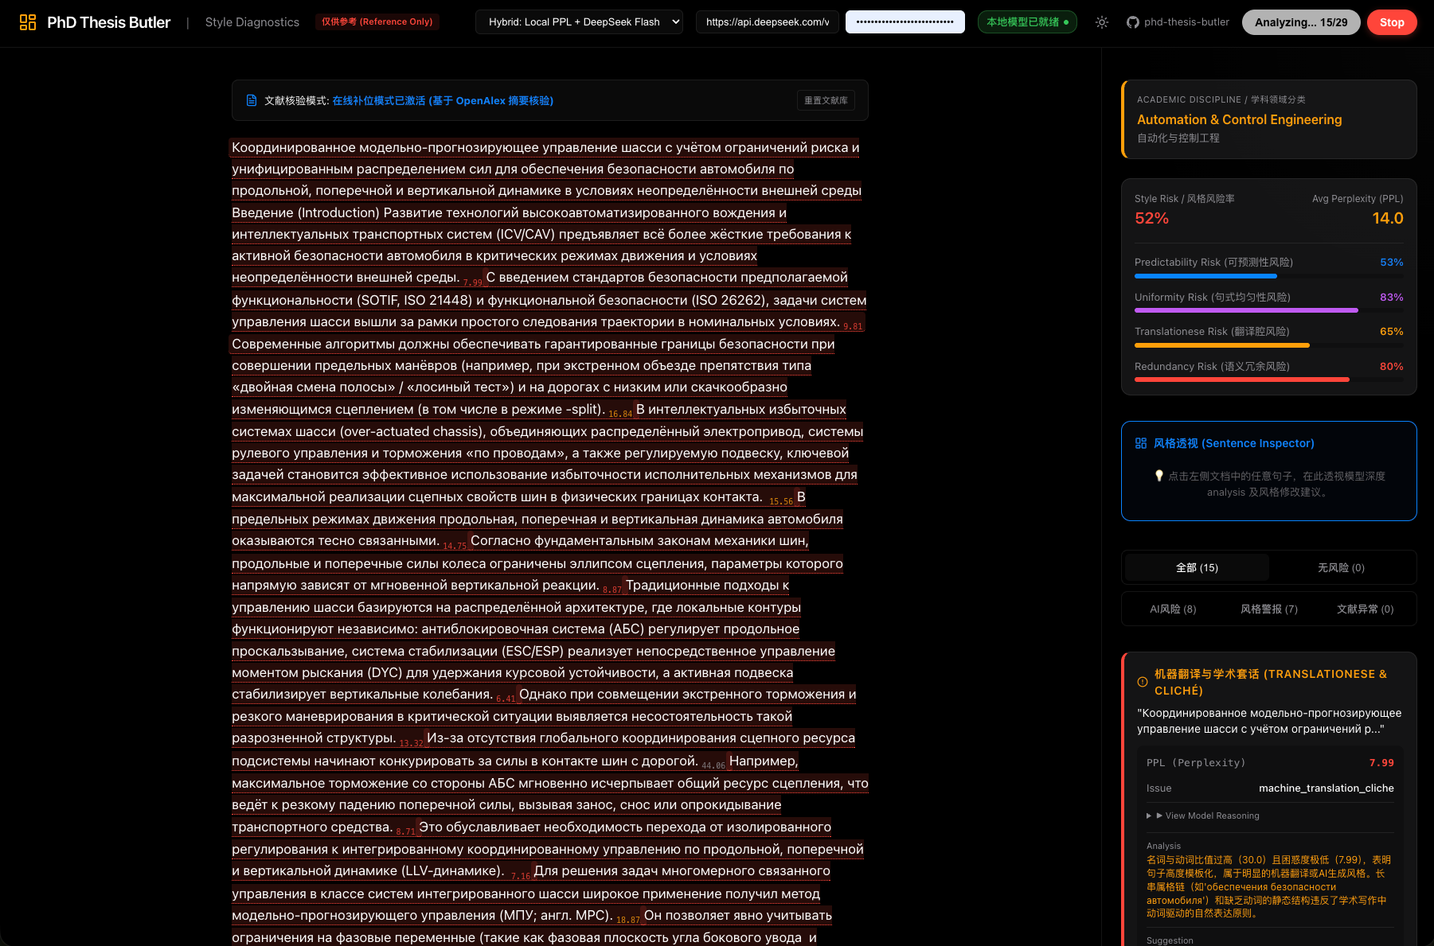
Task: Click the Style Diagnostics header label
Action: 252,22
